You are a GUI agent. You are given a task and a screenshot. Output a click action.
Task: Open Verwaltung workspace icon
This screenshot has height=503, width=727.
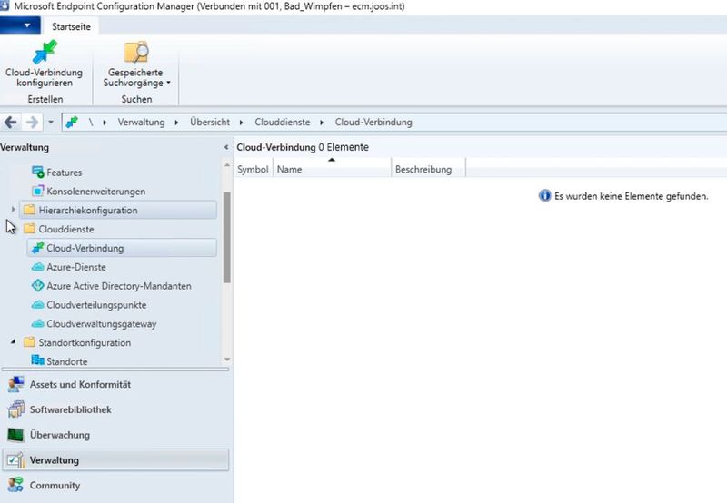click(x=15, y=460)
